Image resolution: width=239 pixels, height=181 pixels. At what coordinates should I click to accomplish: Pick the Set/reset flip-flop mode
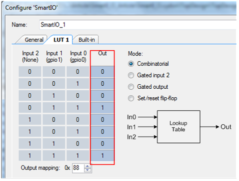tap(131, 98)
